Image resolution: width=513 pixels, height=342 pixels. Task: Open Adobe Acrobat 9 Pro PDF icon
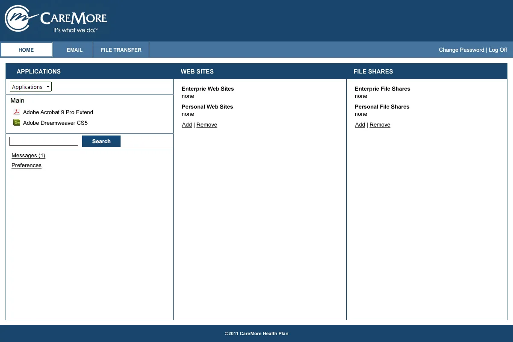pos(17,112)
